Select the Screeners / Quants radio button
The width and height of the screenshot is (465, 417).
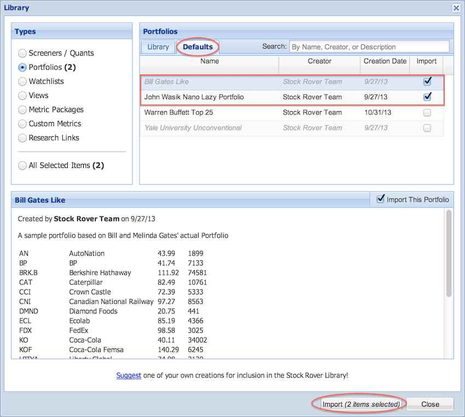click(22, 54)
